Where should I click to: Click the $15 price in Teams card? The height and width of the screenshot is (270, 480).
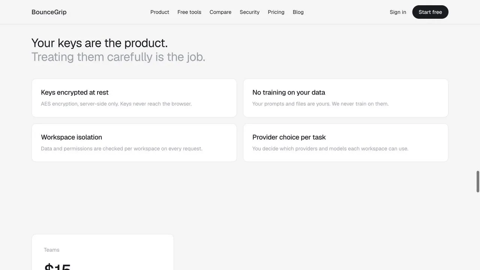tap(57, 267)
